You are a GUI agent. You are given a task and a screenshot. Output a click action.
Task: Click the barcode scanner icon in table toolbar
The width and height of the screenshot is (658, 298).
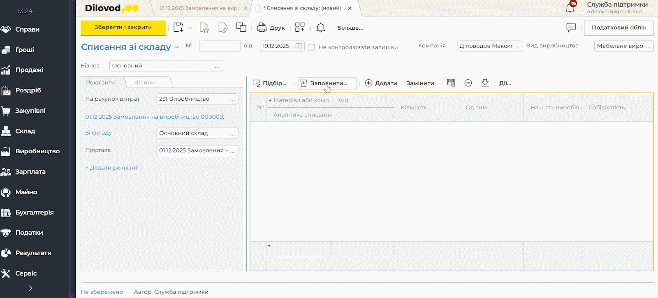(x=451, y=83)
